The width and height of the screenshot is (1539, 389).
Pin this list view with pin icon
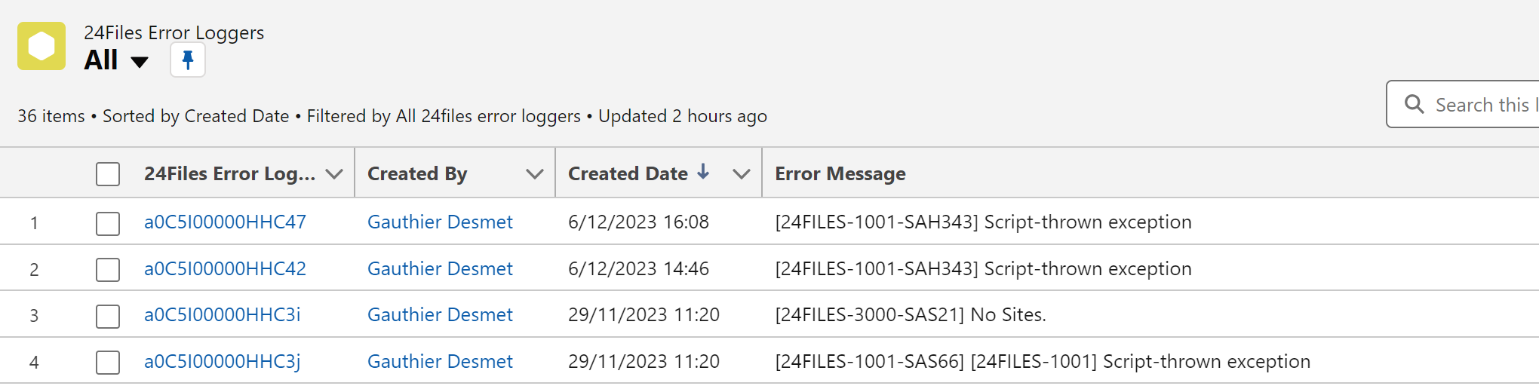tap(188, 60)
